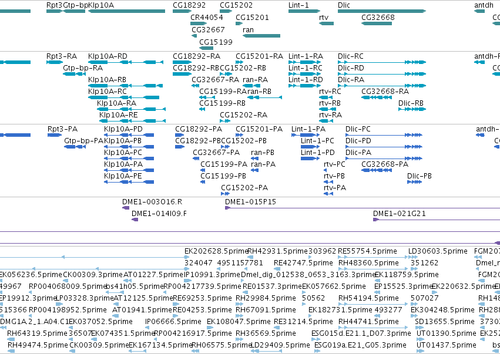Click transcript CG32668-RA
Screen dimensions: 500x354
tap(376, 97)
